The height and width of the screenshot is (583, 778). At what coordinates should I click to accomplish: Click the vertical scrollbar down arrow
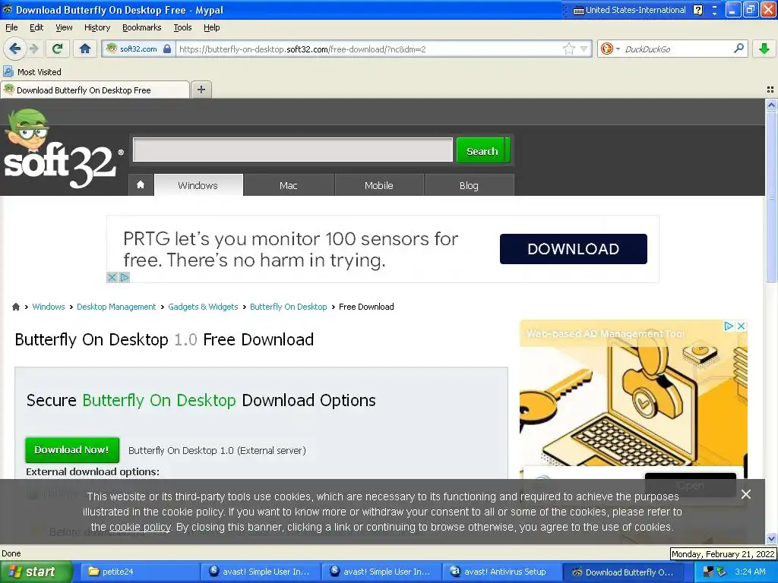tap(771, 538)
